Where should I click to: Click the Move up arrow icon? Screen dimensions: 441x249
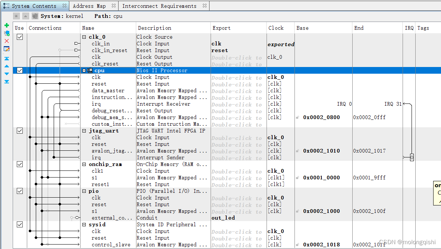point(7,66)
